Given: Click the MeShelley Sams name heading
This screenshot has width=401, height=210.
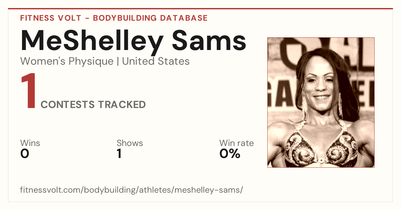Looking at the screenshot, I should (x=134, y=41).
